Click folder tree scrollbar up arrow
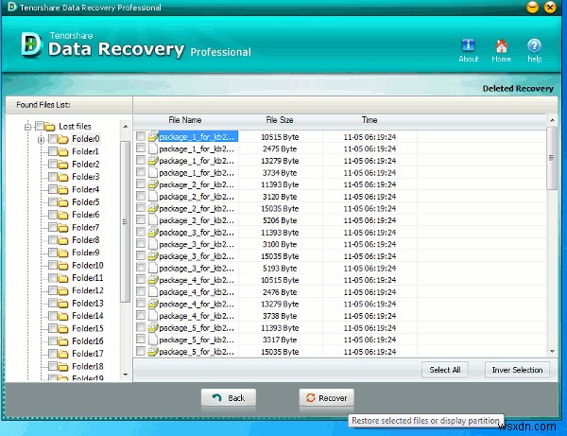This screenshot has width=567, height=436. point(126,127)
